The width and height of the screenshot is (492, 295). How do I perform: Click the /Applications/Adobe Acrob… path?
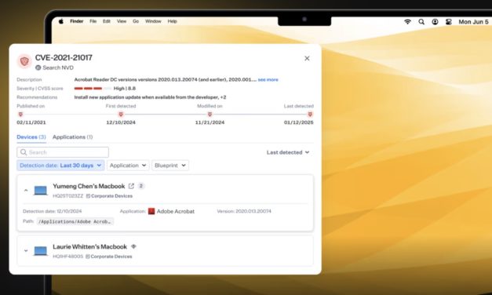tap(75, 221)
